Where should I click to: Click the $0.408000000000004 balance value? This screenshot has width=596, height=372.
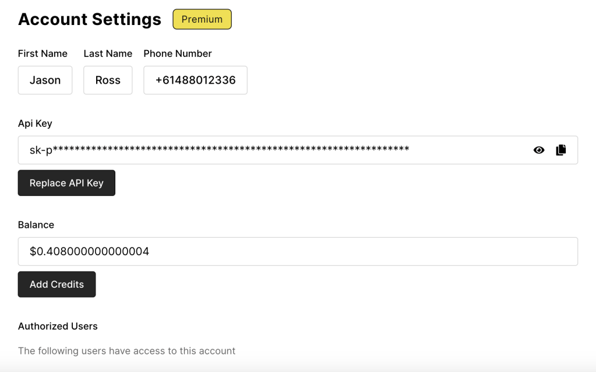(89, 252)
